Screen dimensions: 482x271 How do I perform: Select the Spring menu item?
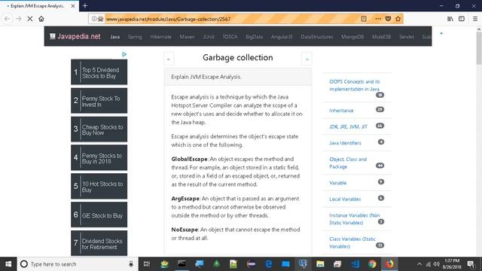coord(135,37)
